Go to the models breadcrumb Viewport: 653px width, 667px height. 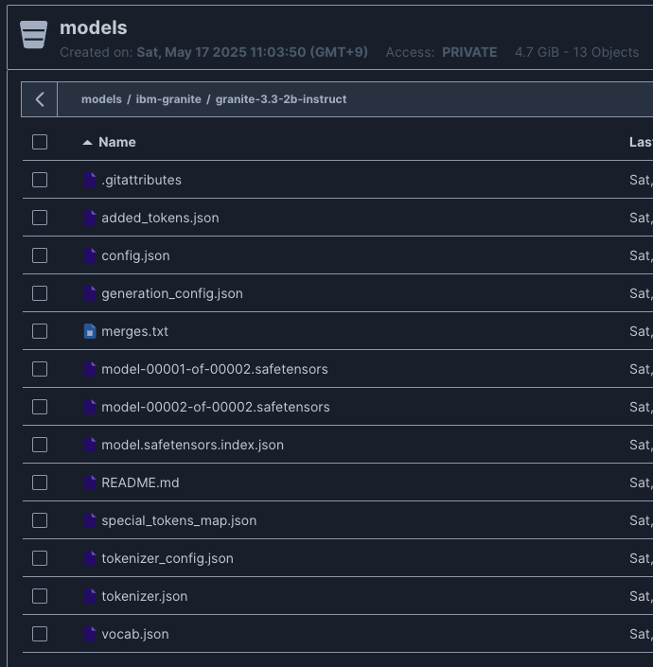(101, 99)
